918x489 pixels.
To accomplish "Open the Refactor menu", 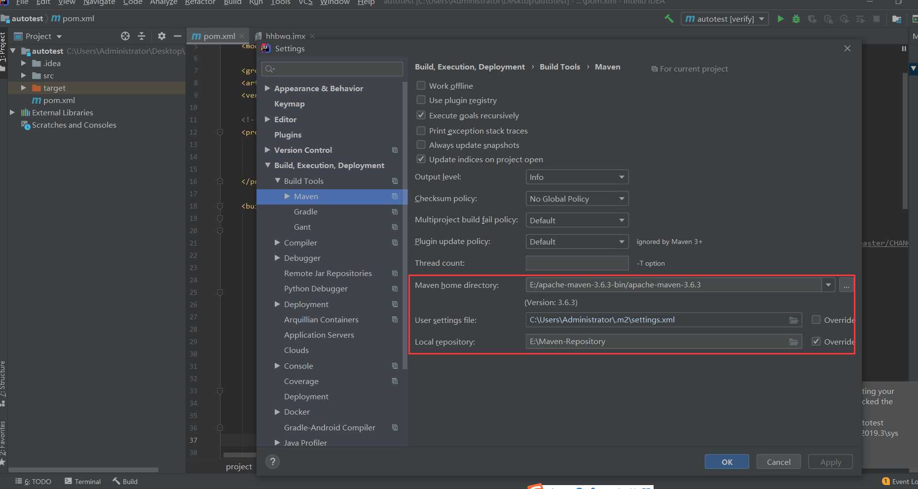I will [x=200, y=2].
